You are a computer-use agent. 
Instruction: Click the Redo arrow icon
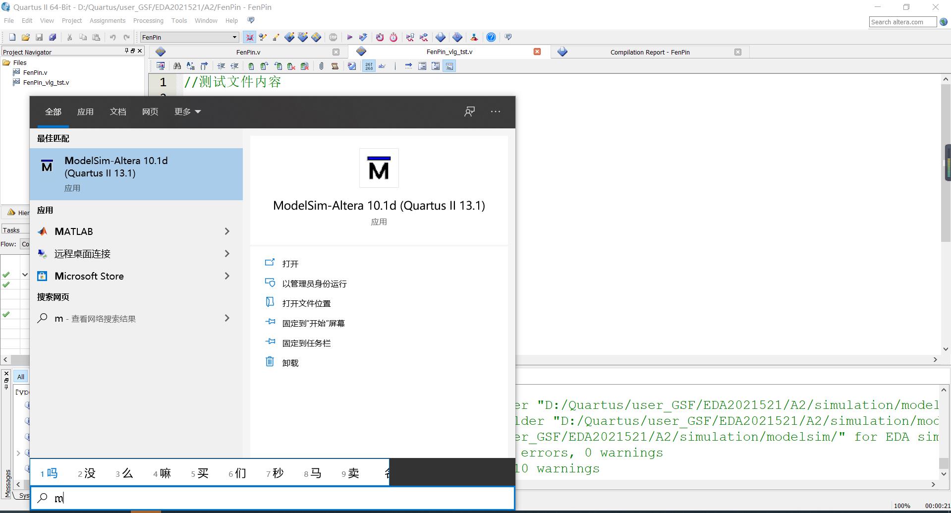click(126, 37)
